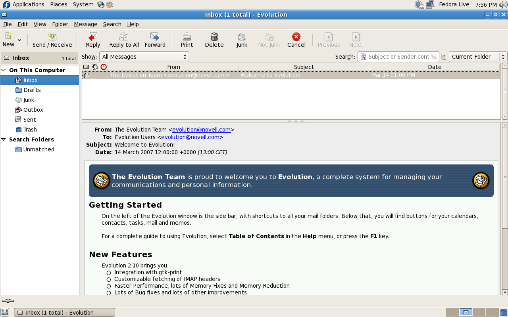Screen dimensions: 508x317
Task: Open the Show All Messages dropdown
Action: pyautogui.click(x=144, y=57)
